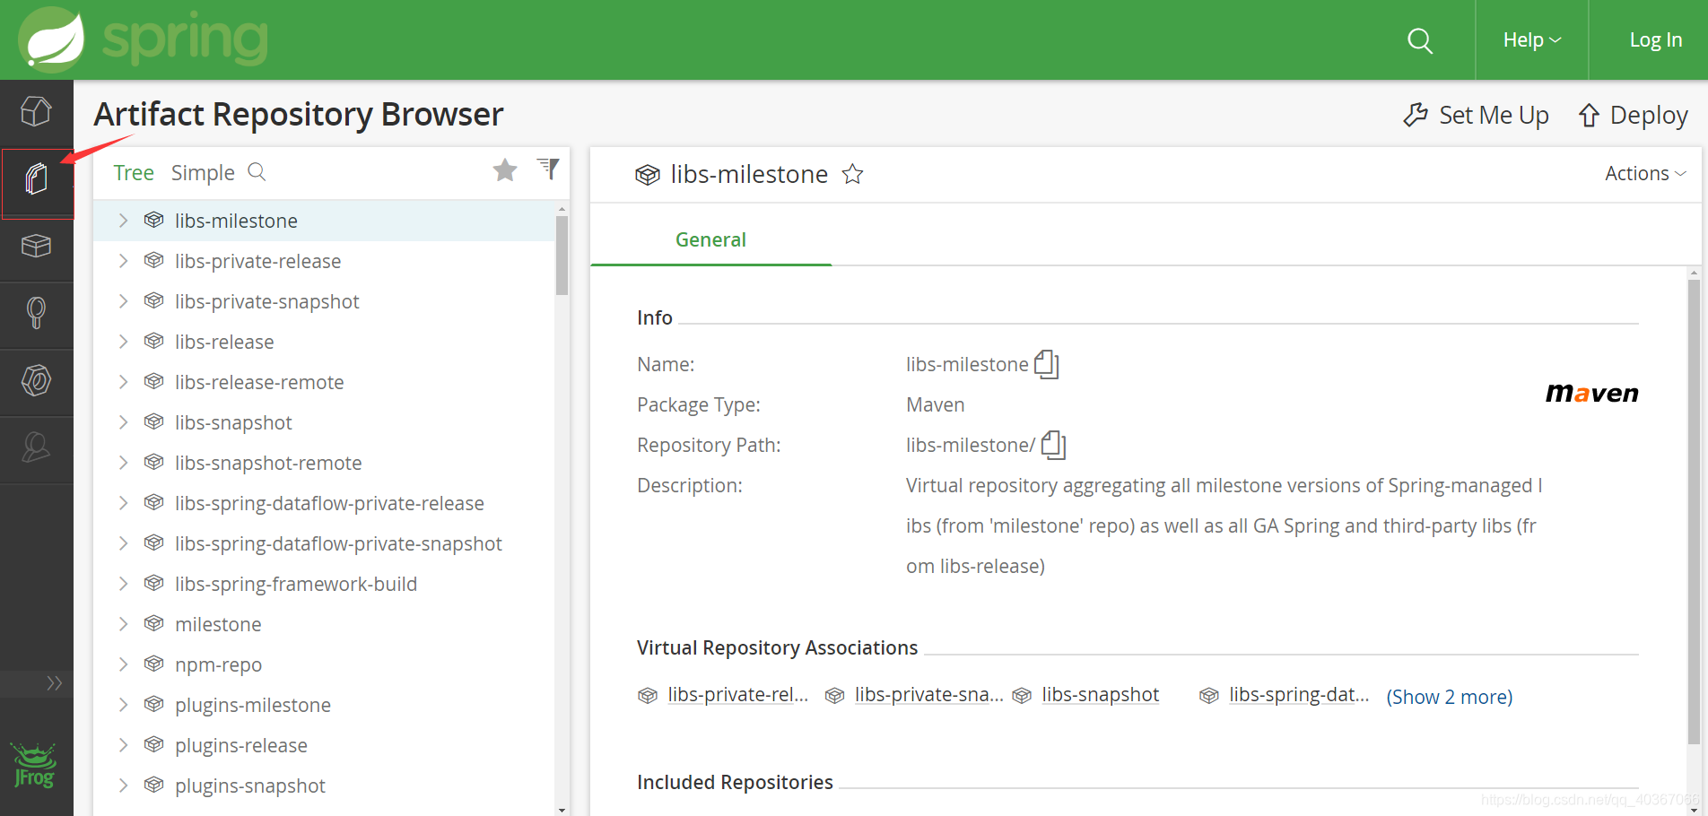Expand the sidebar with double chevron

point(54,683)
